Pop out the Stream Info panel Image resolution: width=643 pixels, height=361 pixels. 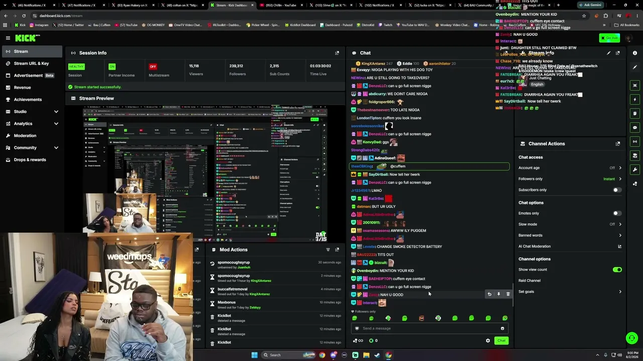pos(618,53)
